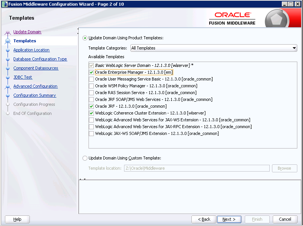The image size is (303, 226).
Task: Maximize the Configuration Wizard window
Action: click(291, 4)
